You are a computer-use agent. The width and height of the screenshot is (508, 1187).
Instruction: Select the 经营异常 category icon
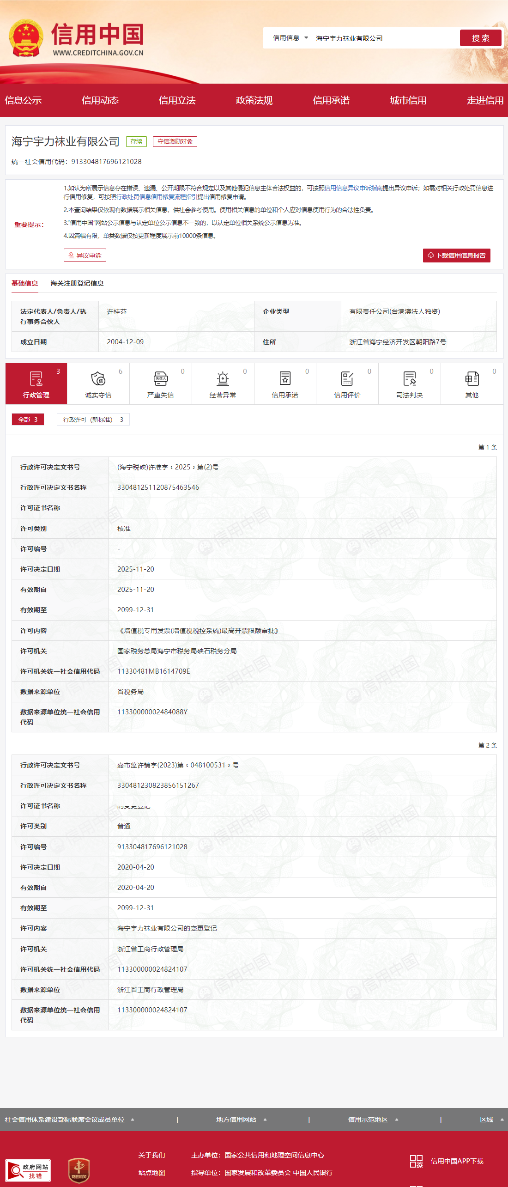[223, 384]
